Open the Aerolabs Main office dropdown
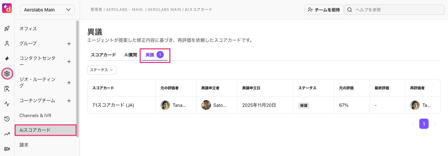Image resolution: width=448 pixels, height=156 pixels. click(47, 10)
